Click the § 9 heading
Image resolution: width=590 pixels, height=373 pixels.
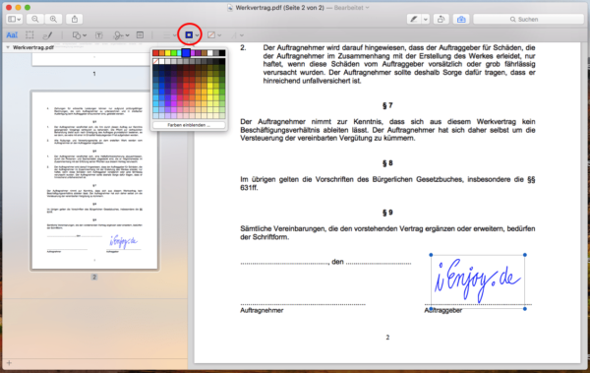tap(387, 213)
